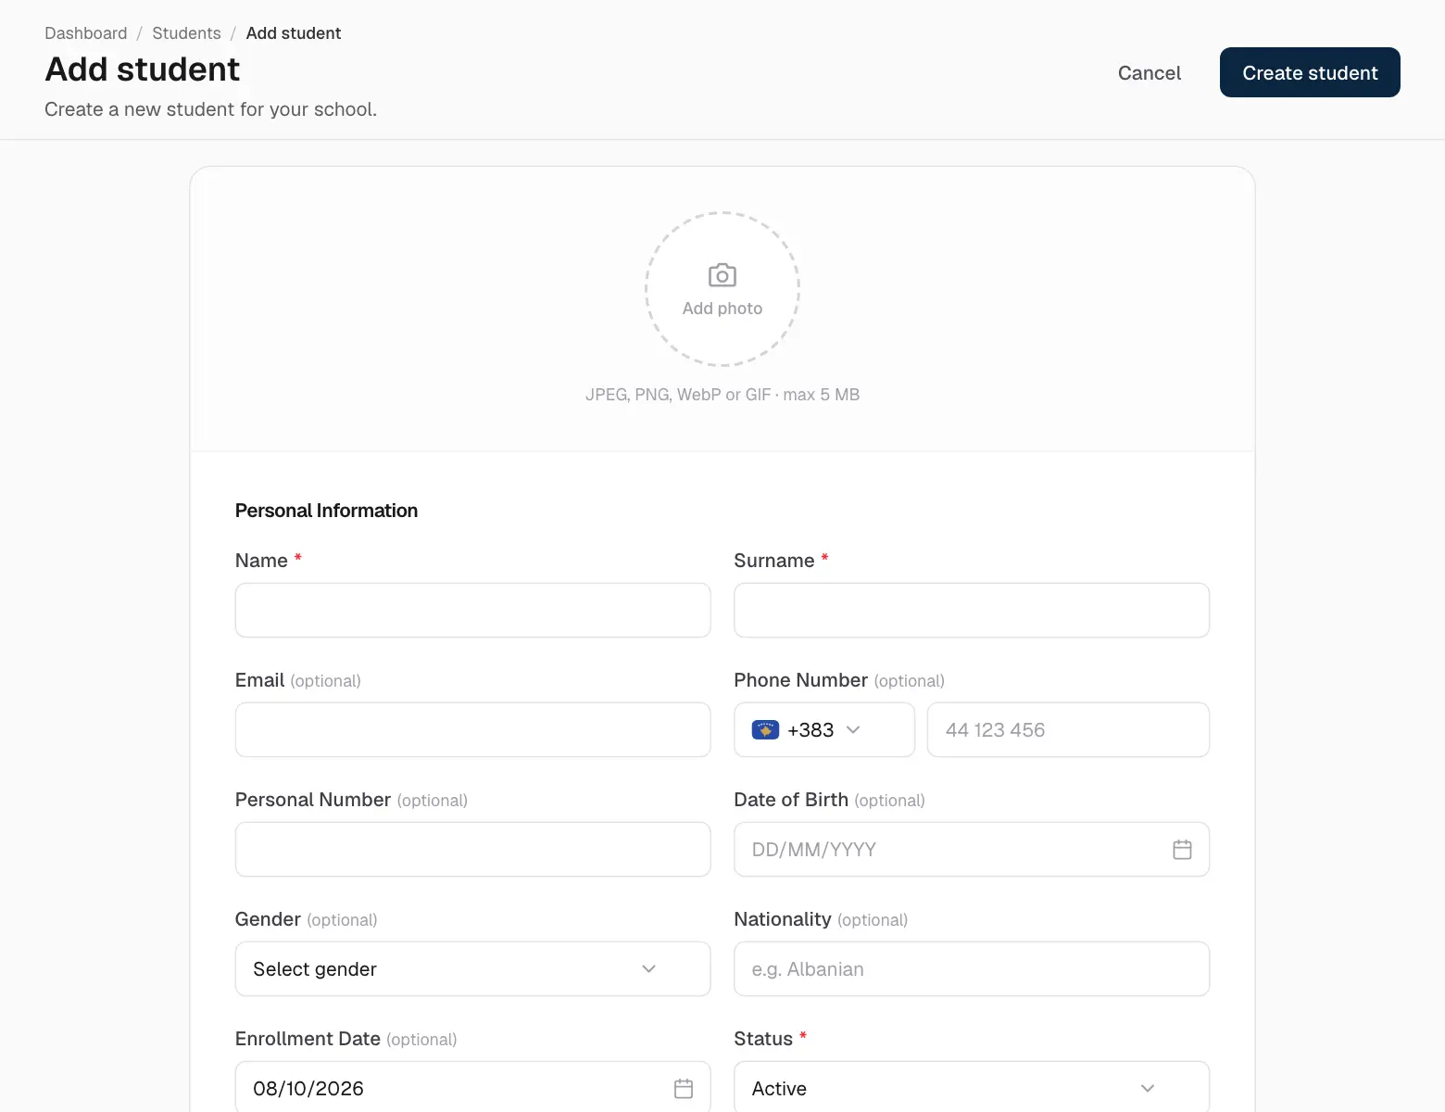
Task: Click the Enrollment Date value 08/10/2026
Action: (x=308, y=1089)
